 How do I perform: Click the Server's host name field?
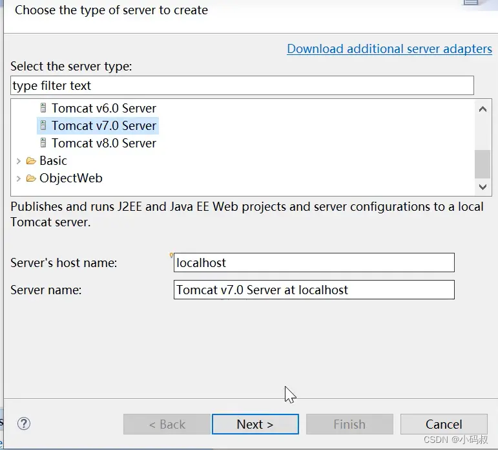(314, 262)
